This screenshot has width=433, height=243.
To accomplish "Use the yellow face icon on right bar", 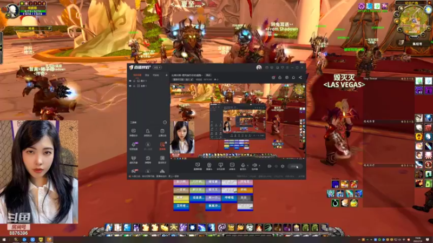I will click(418, 137).
